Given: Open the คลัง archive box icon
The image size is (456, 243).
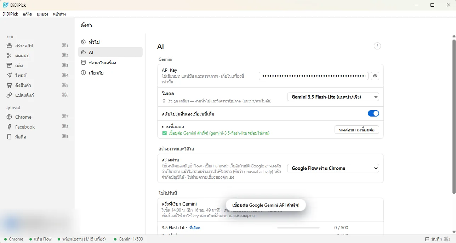Looking at the screenshot, I should 9,65.
